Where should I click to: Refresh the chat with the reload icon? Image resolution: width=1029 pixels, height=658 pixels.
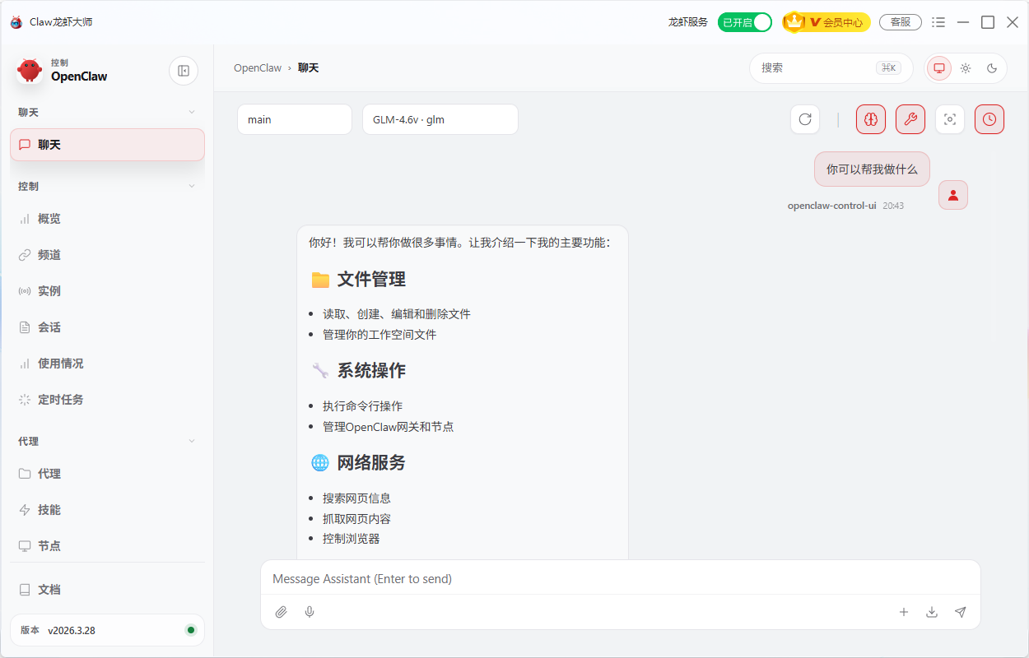tap(805, 119)
